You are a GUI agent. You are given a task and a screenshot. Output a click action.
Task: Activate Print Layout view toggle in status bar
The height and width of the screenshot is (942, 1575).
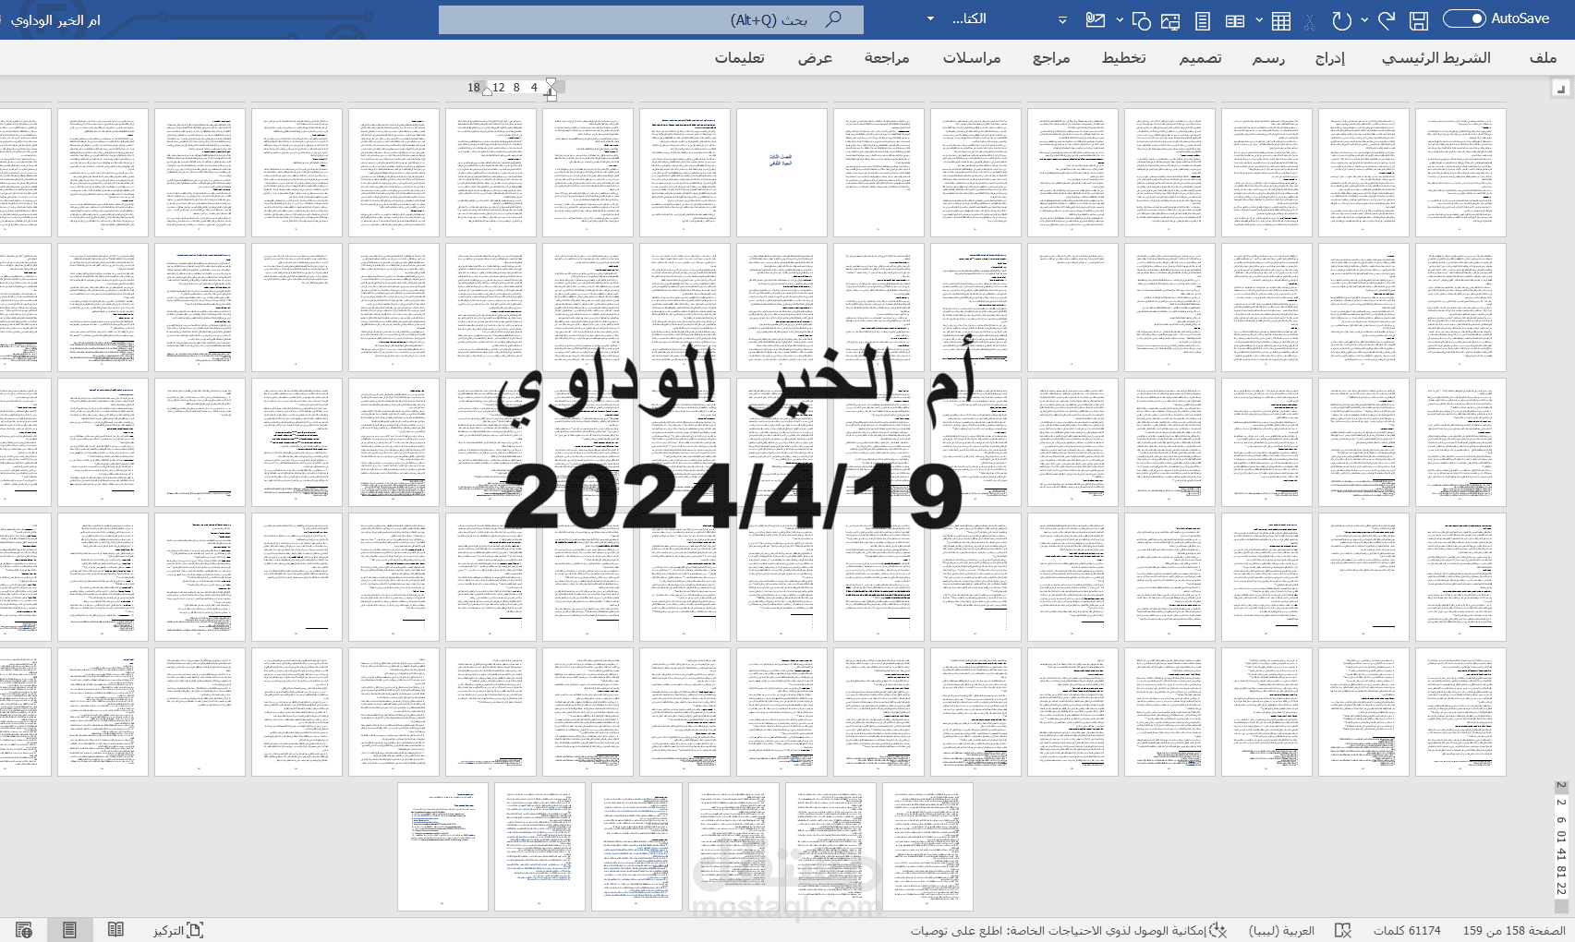click(x=70, y=929)
